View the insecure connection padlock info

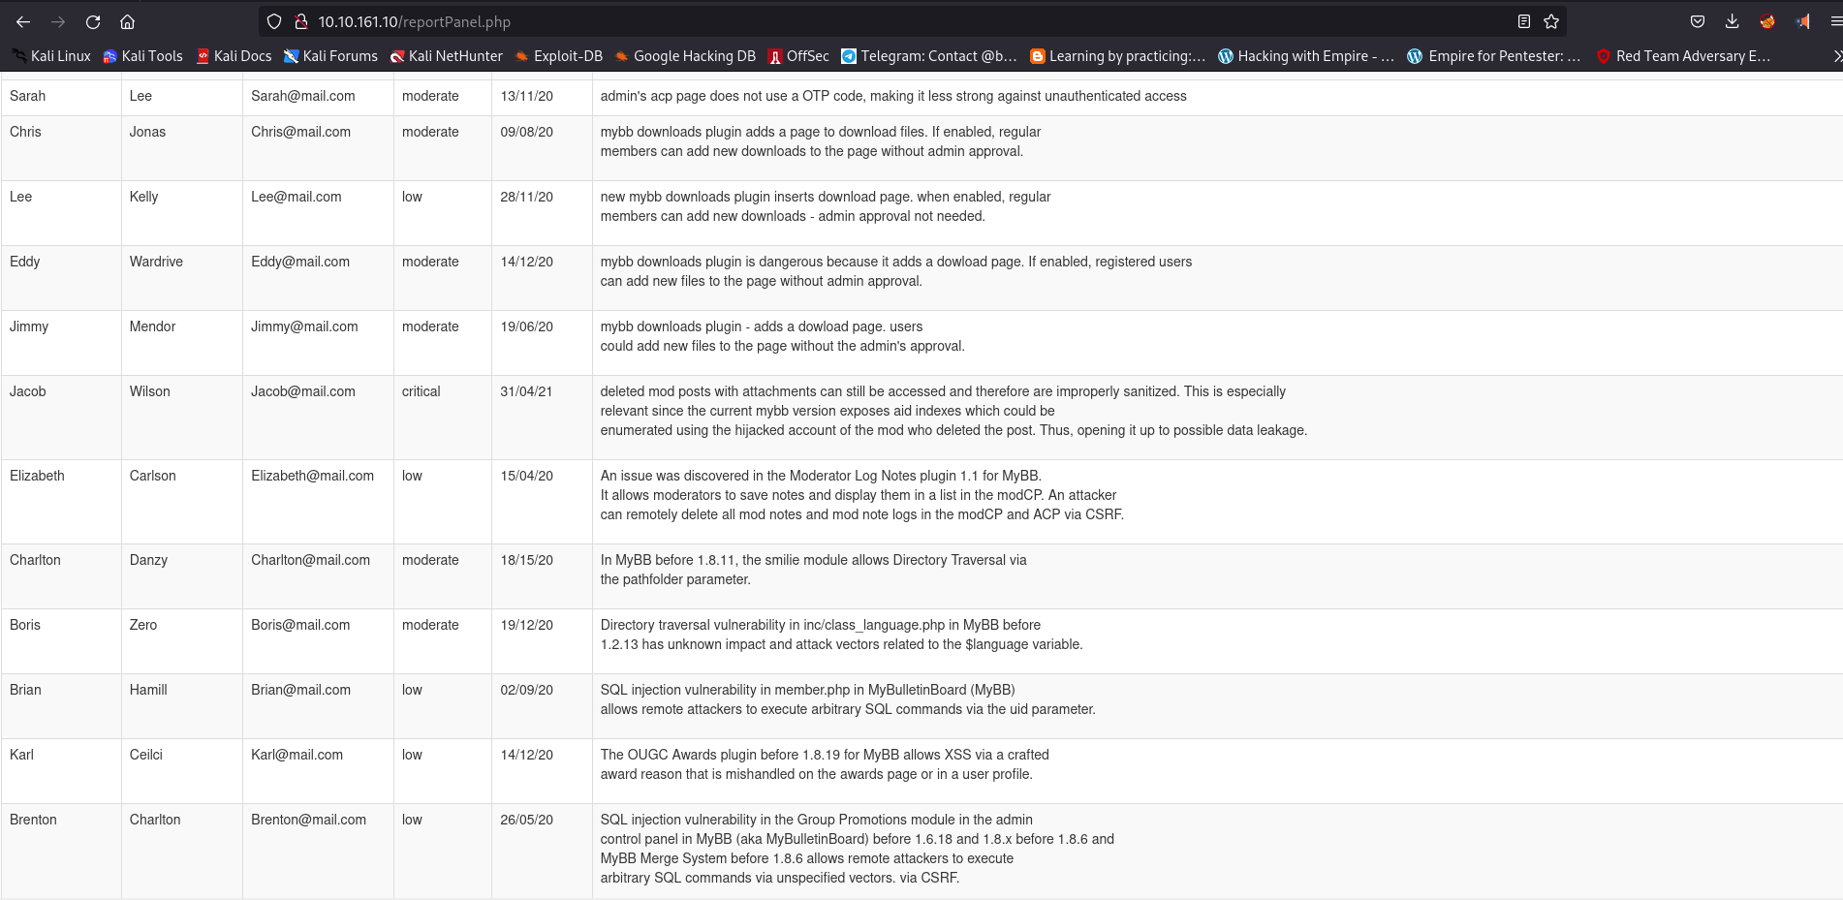[x=300, y=21]
